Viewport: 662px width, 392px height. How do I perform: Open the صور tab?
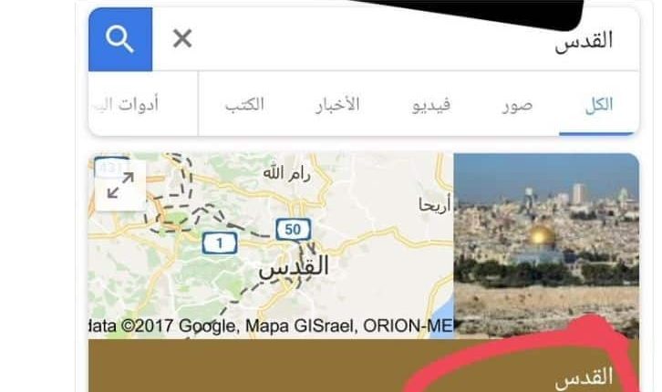pos(518,105)
